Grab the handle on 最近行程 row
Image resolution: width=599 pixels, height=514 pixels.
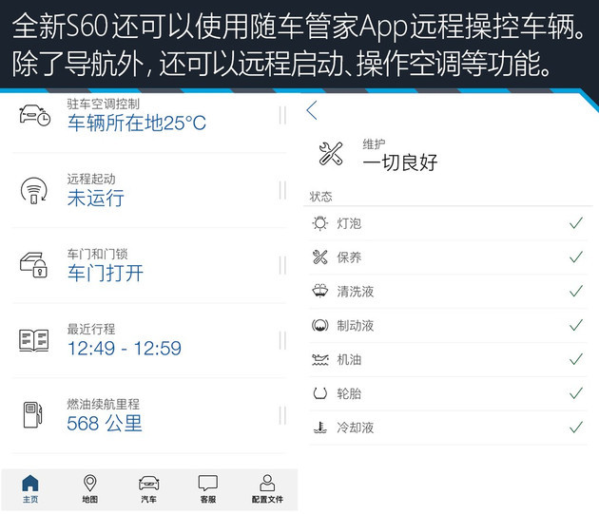pyautogui.click(x=282, y=341)
